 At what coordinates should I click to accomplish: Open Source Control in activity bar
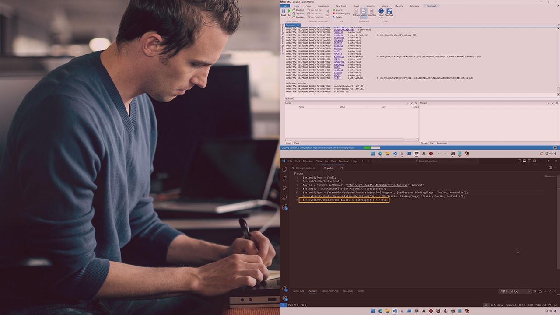tap(285, 188)
